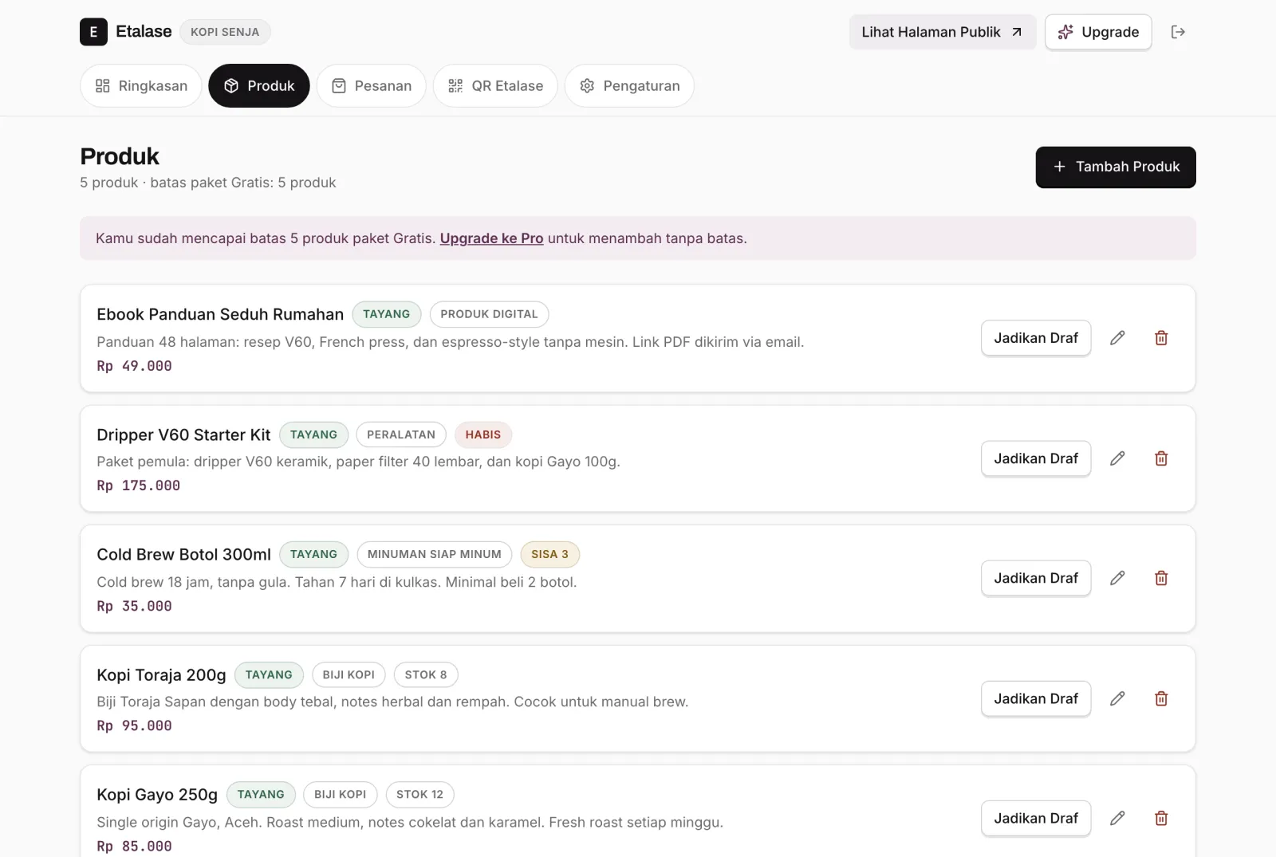Open the Pengaturan tab
Viewport: 1276px width, 857px height.
click(x=629, y=85)
